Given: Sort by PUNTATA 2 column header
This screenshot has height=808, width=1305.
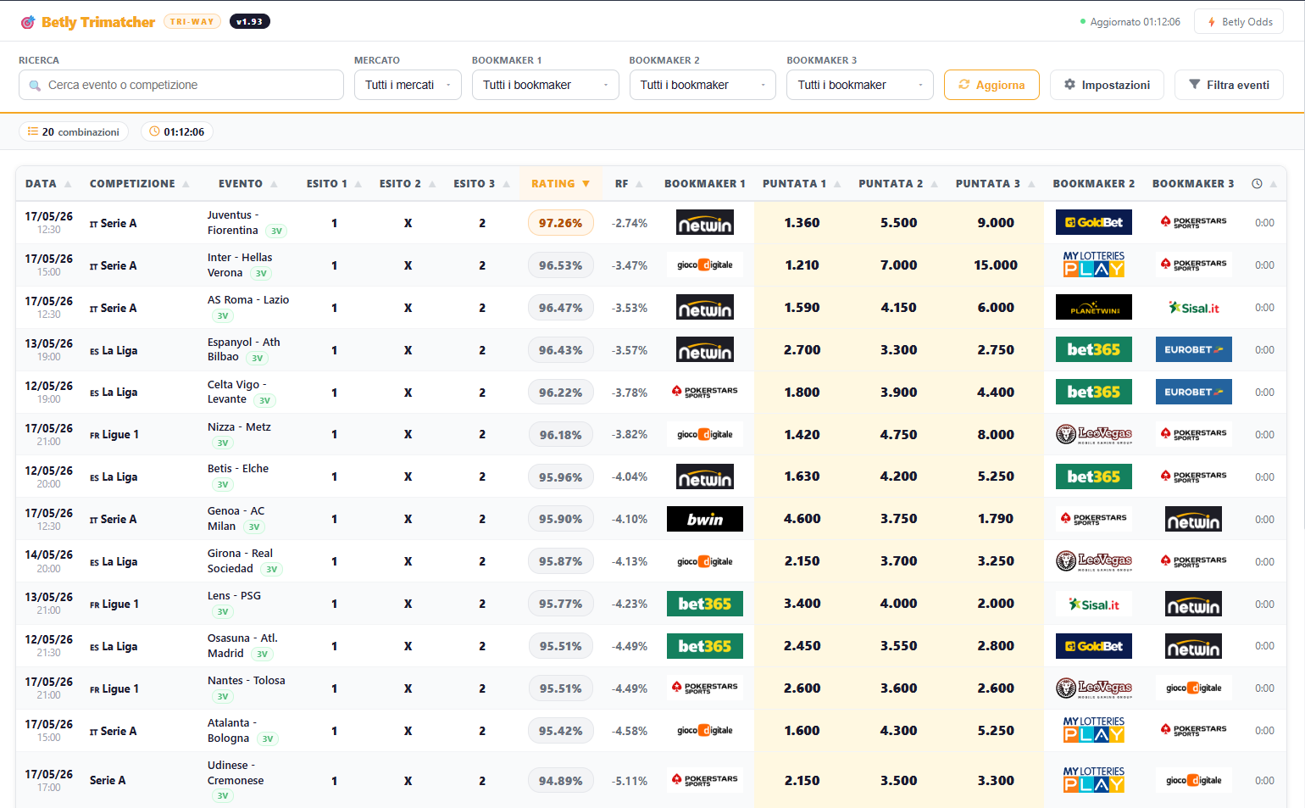Looking at the screenshot, I should click(898, 183).
